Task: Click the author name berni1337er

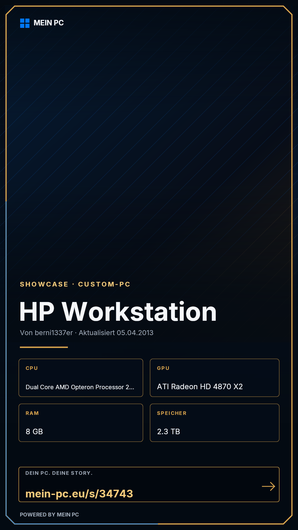Action: point(54,333)
